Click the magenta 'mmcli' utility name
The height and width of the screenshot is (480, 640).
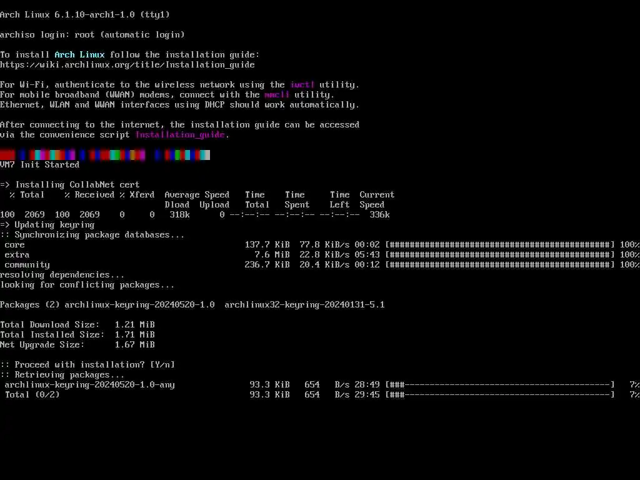[x=277, y=95]
